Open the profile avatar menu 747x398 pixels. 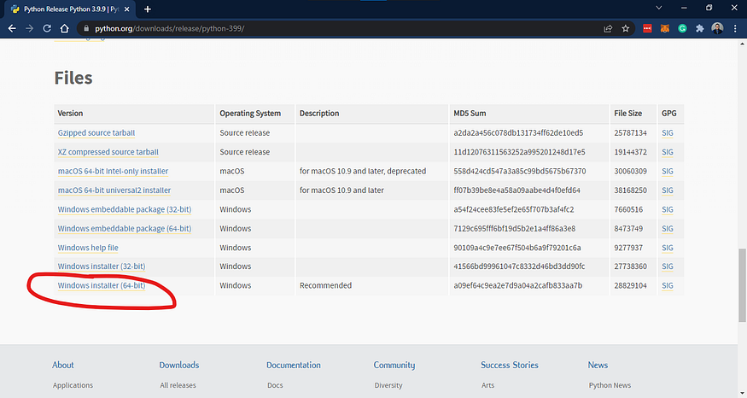[717, 28]
